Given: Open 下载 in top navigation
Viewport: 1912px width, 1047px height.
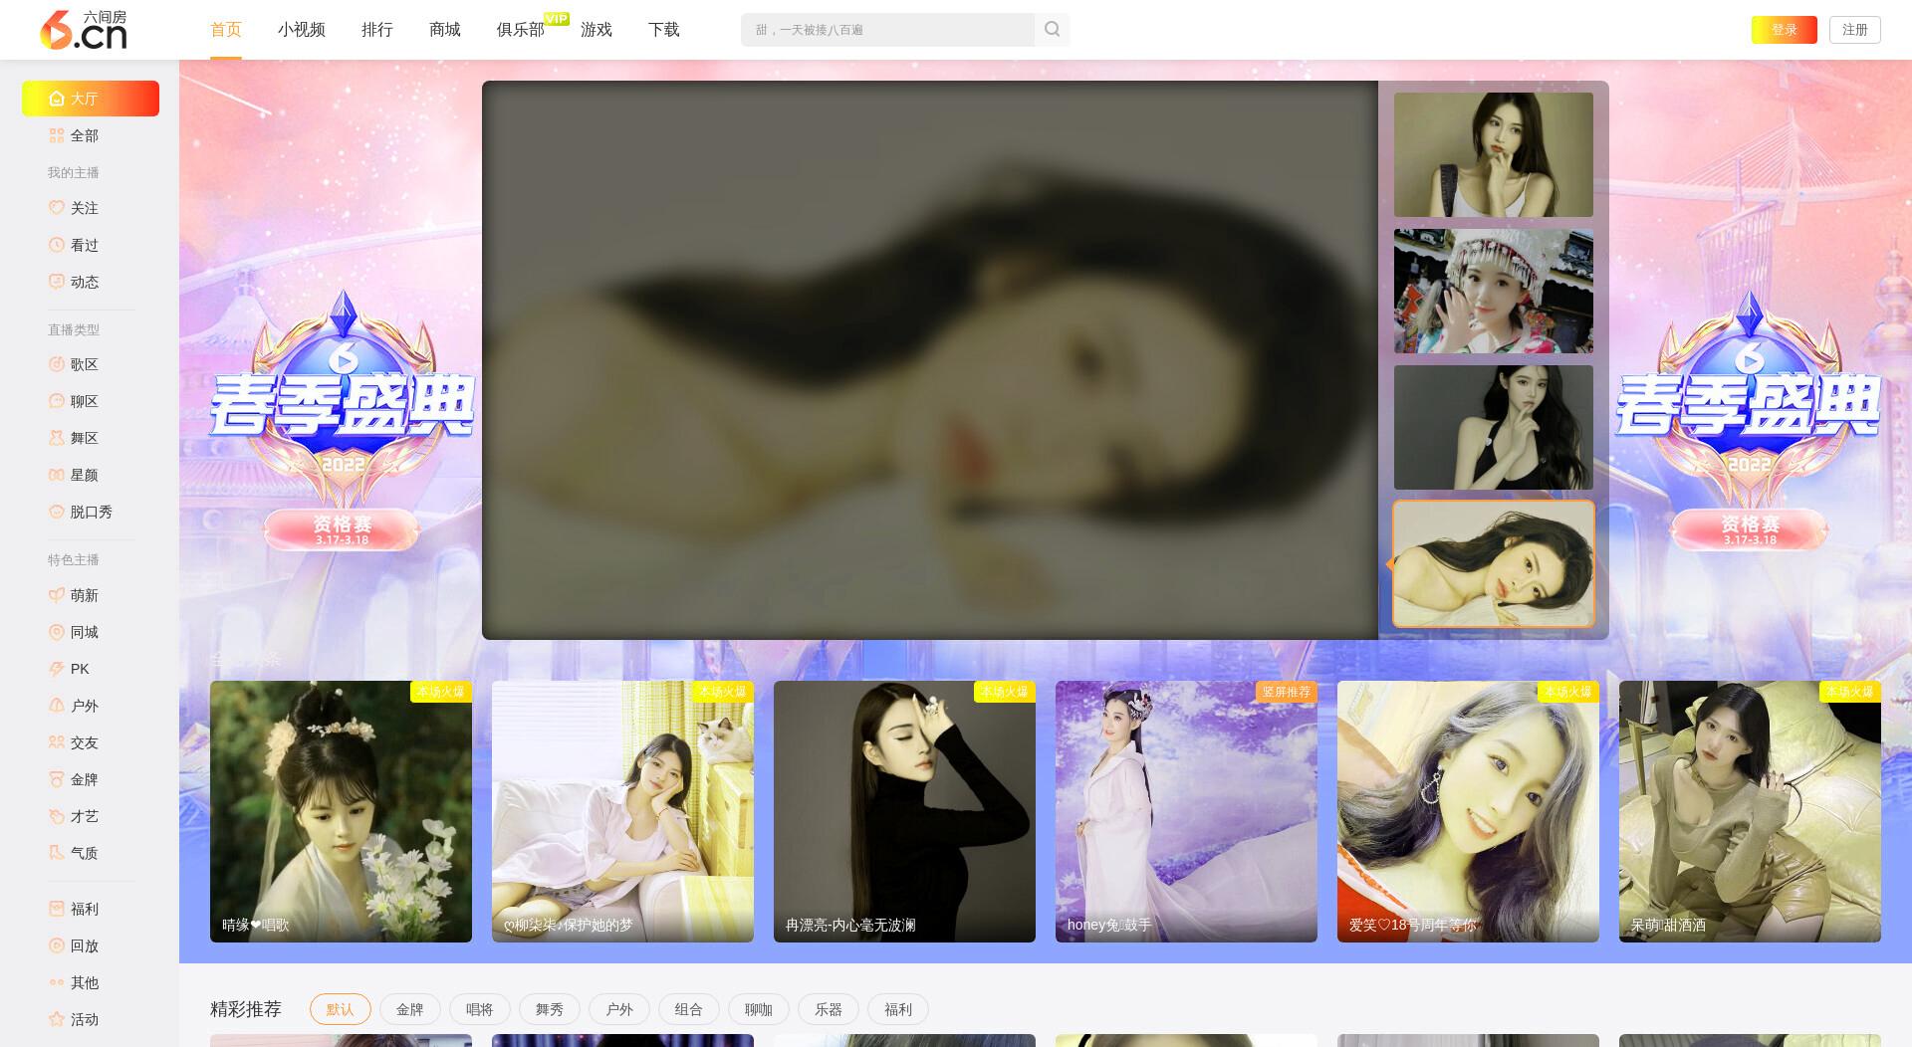Looking at the screenshot, I should click(x=664, y=30).
